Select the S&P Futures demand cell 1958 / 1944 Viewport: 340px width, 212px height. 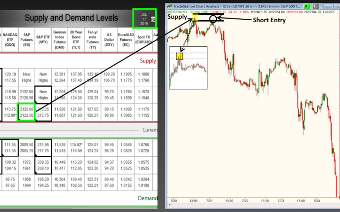(x=27, y=182)
